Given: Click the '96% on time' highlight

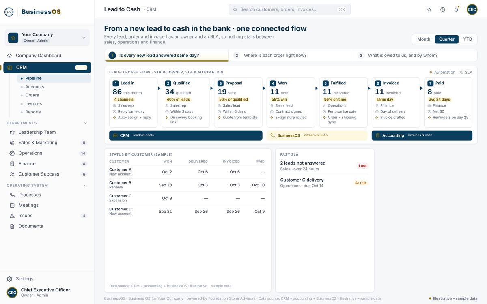Looking at the screenshot, I should (335, 99).
